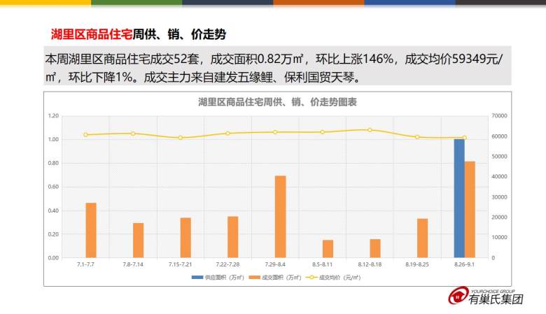Image resolution: width=546 pixels, height=314 pixels.
Task: Click the orange bar for week 8.5-8.11
Action: 328,249
